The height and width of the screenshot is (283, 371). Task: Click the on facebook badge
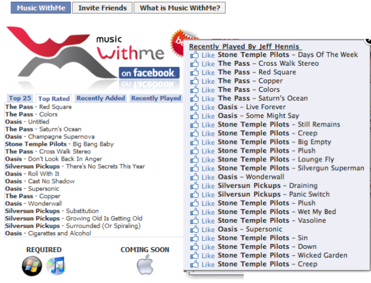149,73
